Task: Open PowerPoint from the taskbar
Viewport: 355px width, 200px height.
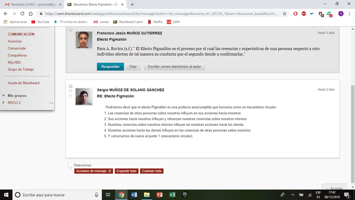Action: pyautogui.click(x=159, y=195)
